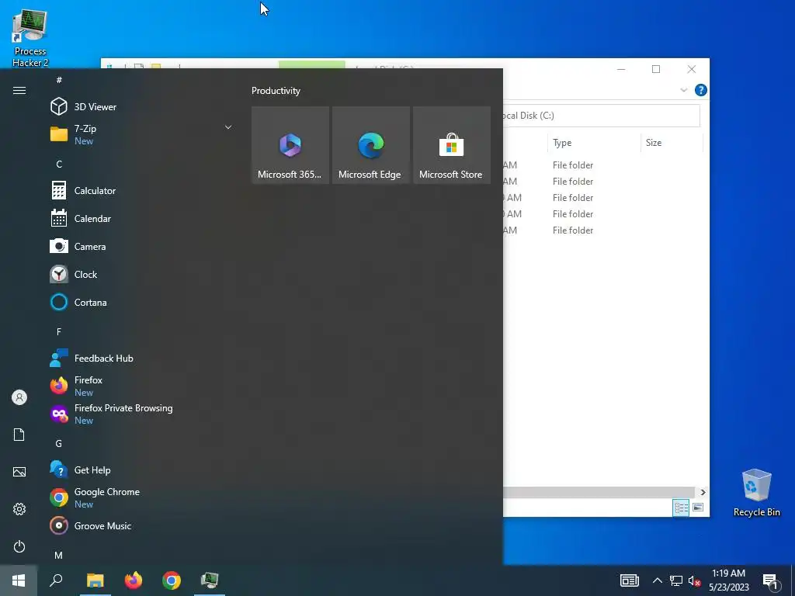The image size is (795, 596).
Task: Jump to letter C section header
Action: (59, 165)
